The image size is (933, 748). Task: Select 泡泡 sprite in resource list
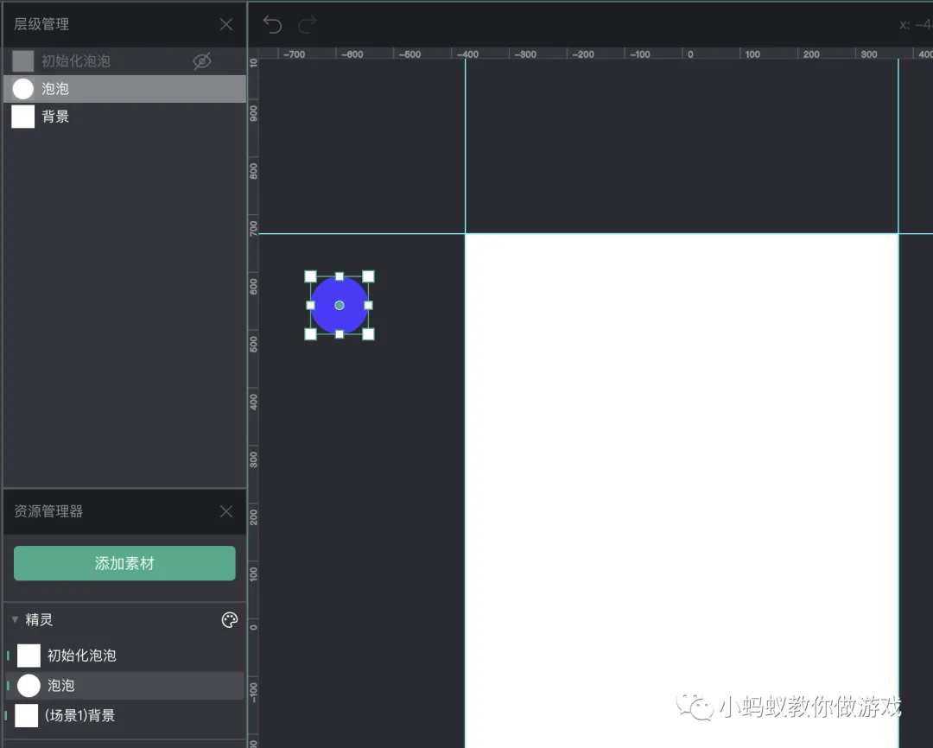coord(125,686)
